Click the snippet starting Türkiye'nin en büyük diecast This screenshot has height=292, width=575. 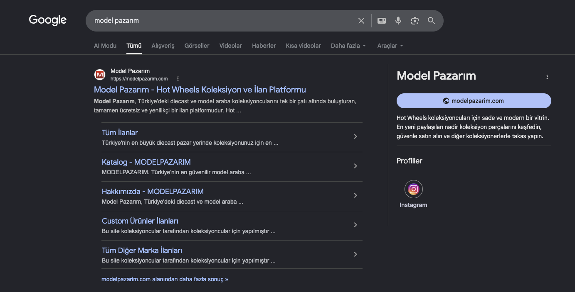pos(190,143)
